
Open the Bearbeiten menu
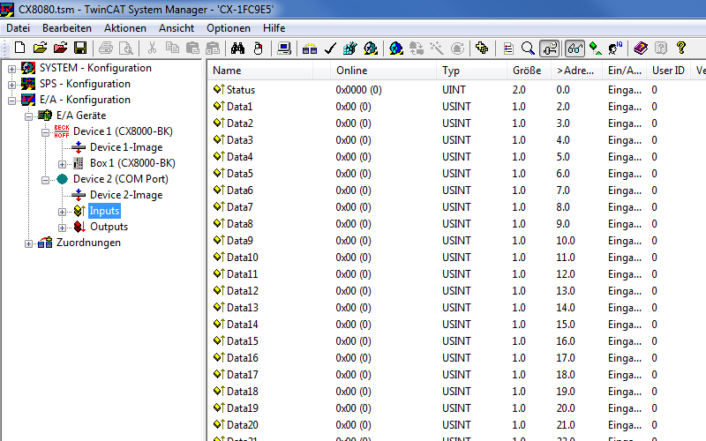[67, 28]
